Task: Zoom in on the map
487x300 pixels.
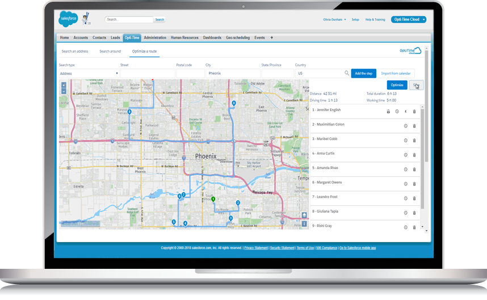Action: click(x=64, y=84)
